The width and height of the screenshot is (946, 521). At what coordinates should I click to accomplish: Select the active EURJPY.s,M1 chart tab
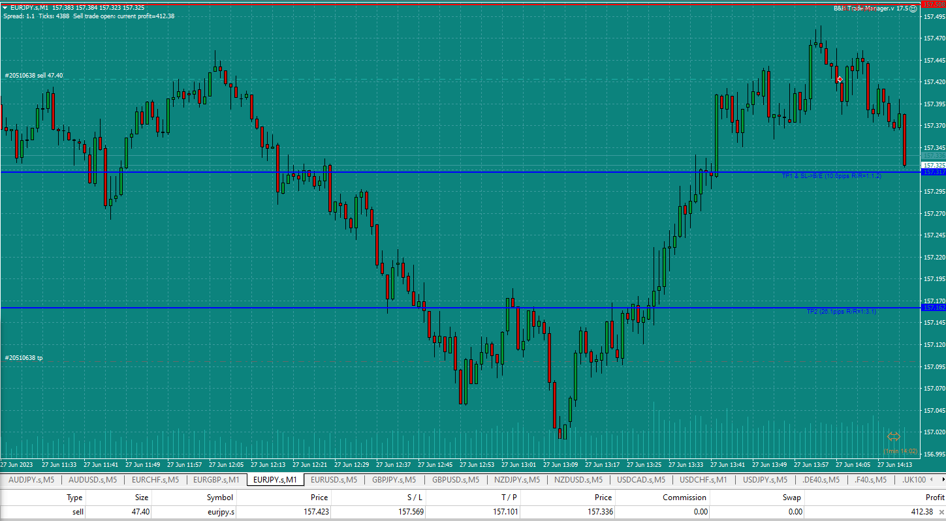tap(276, 480)
